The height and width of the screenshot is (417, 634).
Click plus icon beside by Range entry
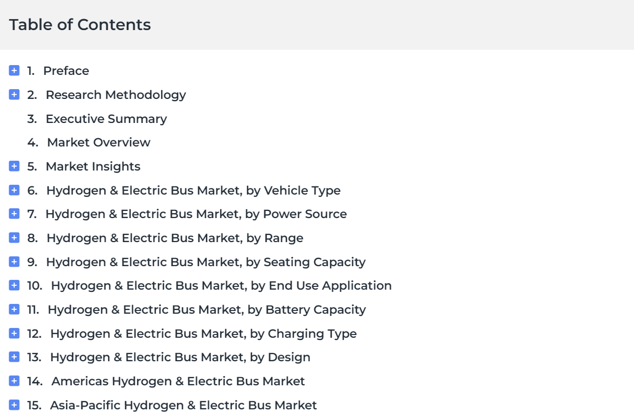click(x=14, y=237)
